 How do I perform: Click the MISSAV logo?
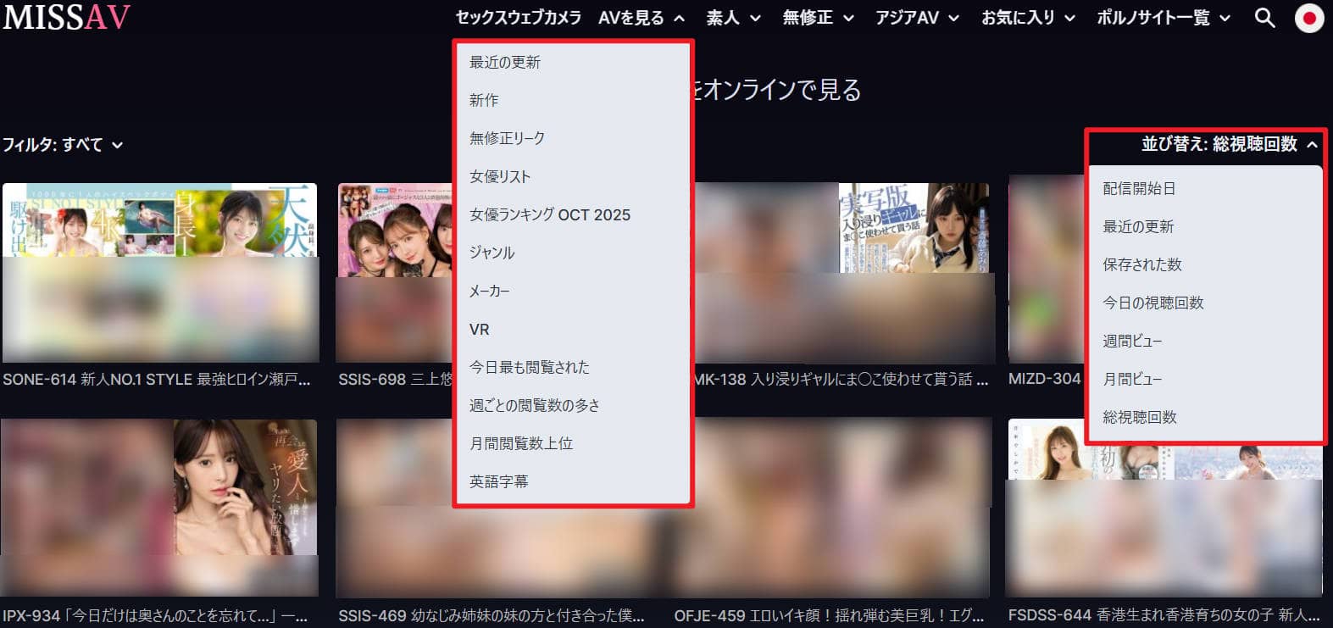point(66,18)
